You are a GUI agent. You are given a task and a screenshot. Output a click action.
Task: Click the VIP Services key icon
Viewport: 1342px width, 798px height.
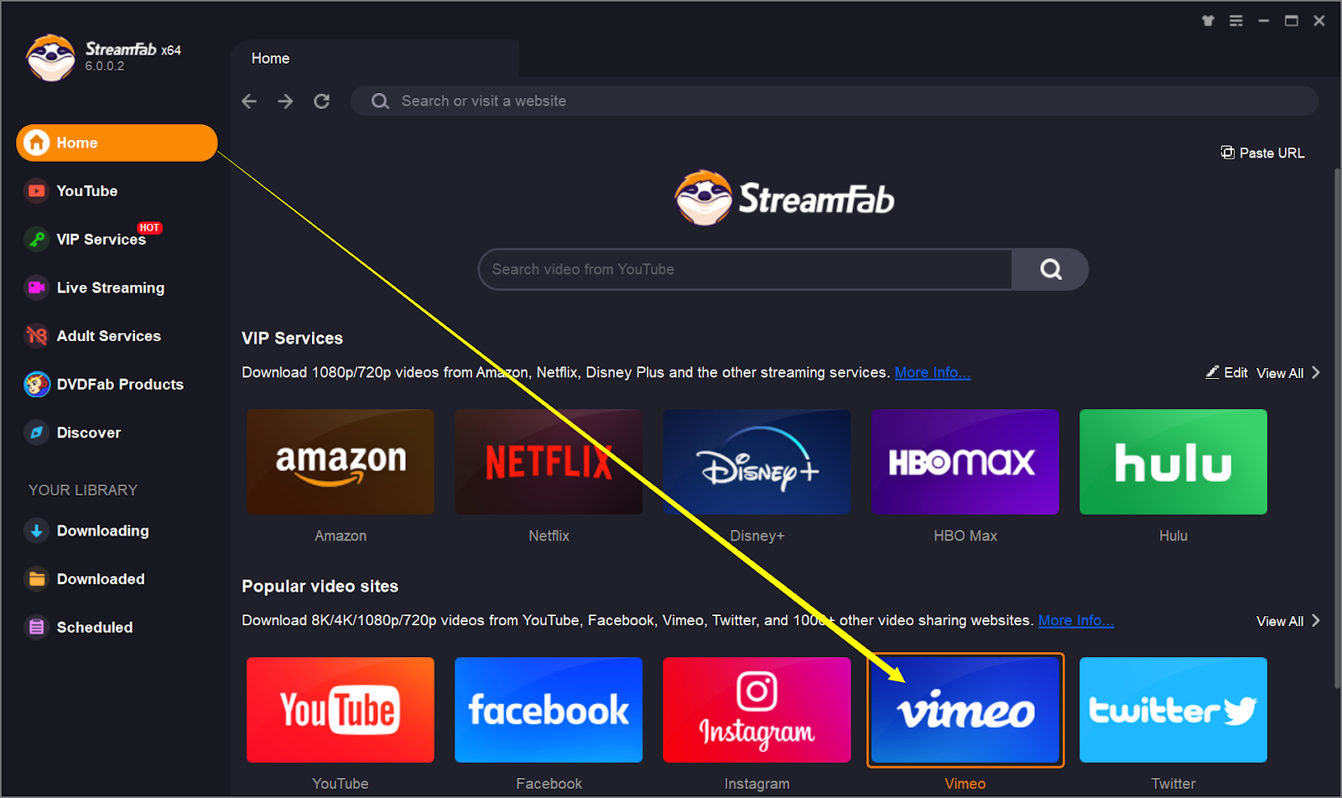coord(37,240)
